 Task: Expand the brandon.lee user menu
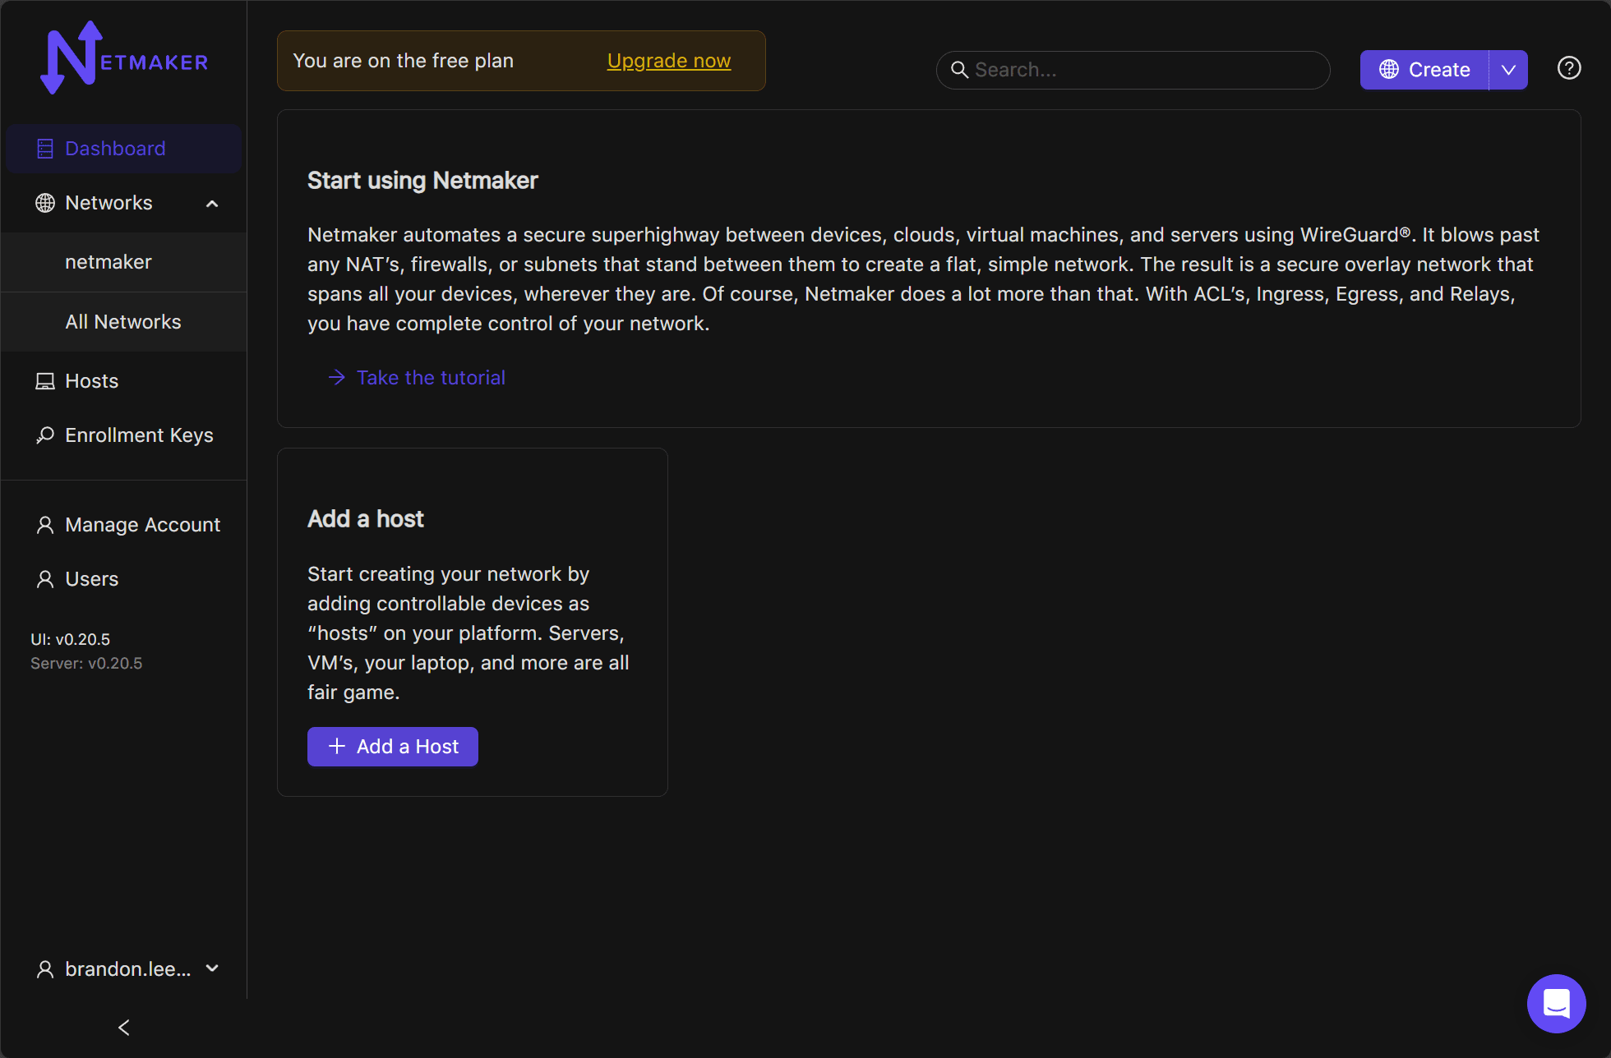[212, 968]
